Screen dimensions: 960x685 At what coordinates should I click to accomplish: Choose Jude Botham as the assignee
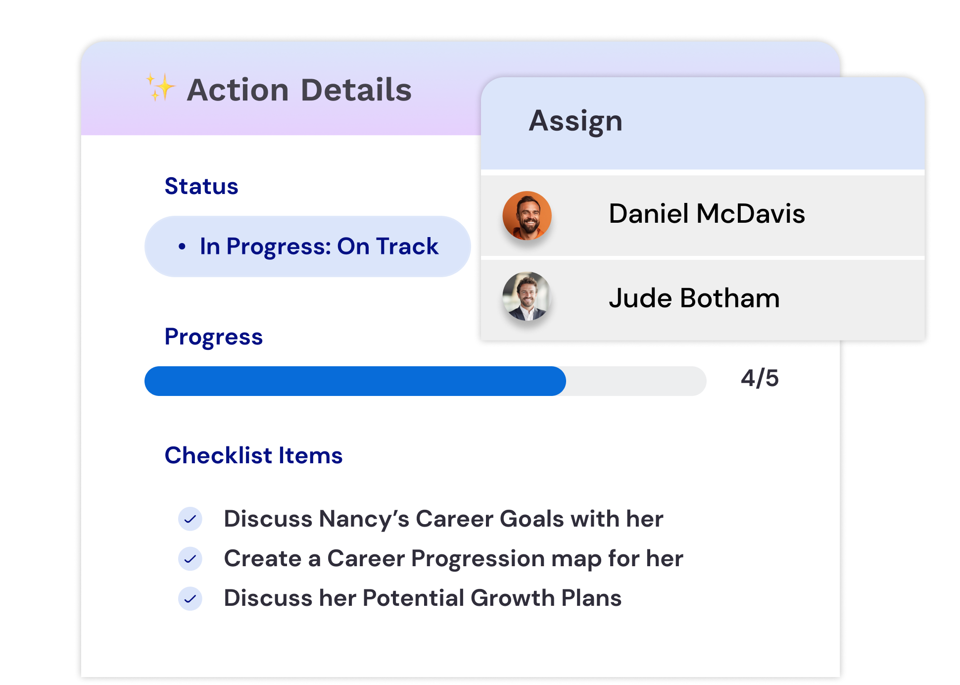(x=694, y=298)
